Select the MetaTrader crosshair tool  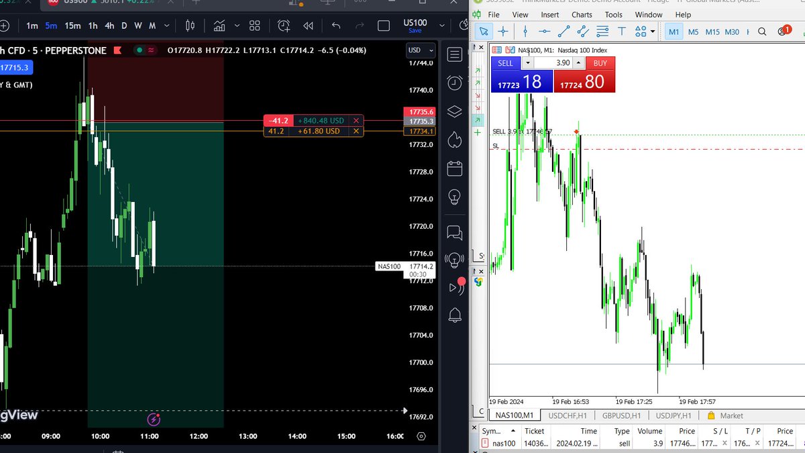coord(503,32)
